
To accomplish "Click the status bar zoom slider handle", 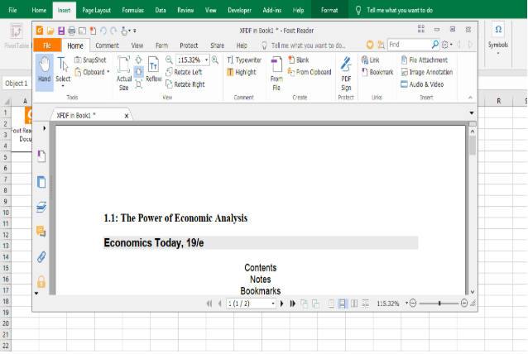I will tap(439, 304).
